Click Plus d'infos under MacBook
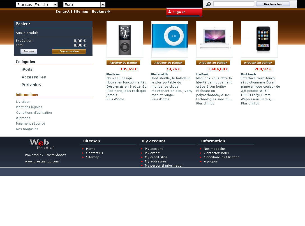Image resolution: width=305 pixels, height=226 pixels. point(205,103)
